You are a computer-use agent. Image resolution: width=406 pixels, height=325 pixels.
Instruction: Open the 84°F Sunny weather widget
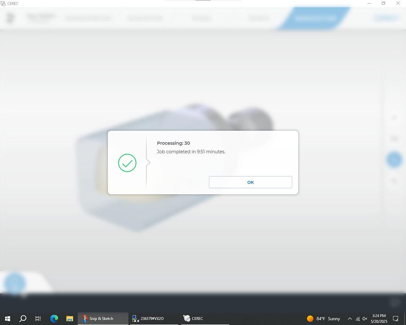click(x=324, y=318)
